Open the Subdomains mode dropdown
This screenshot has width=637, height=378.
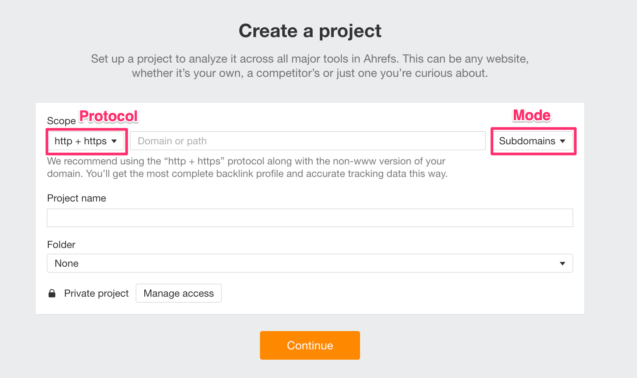pos(532,141)
